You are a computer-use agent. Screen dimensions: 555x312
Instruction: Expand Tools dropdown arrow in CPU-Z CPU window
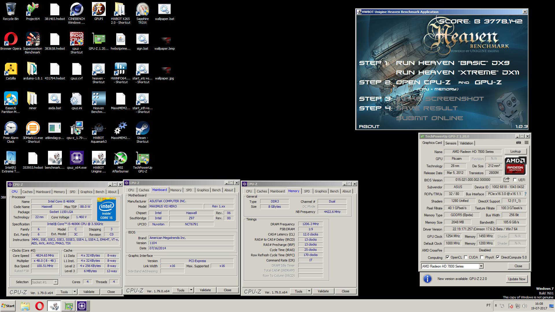tap(75, 292)
